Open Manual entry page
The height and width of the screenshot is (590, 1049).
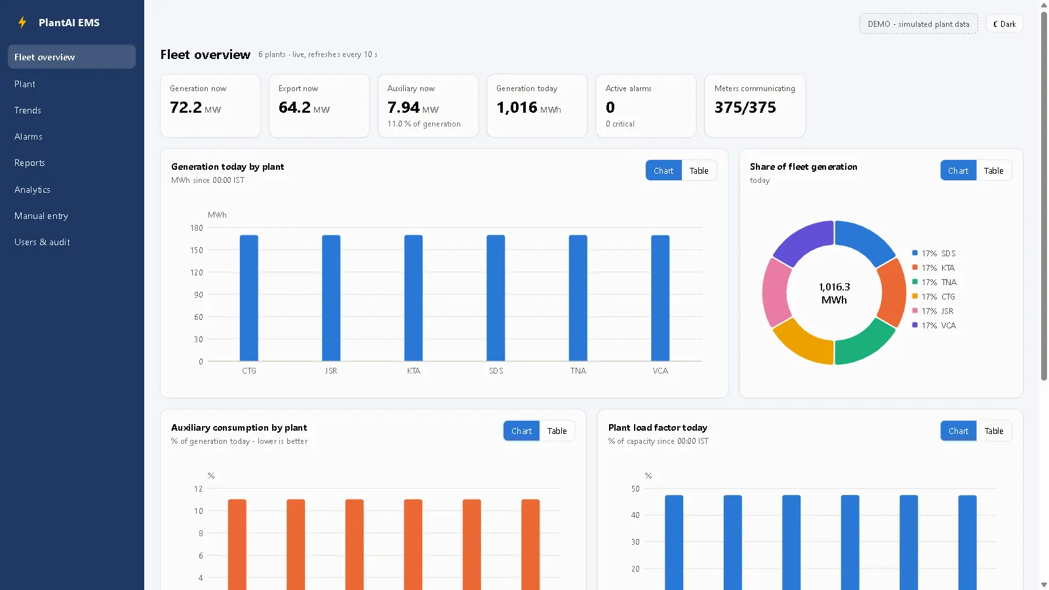pos(71,216)
